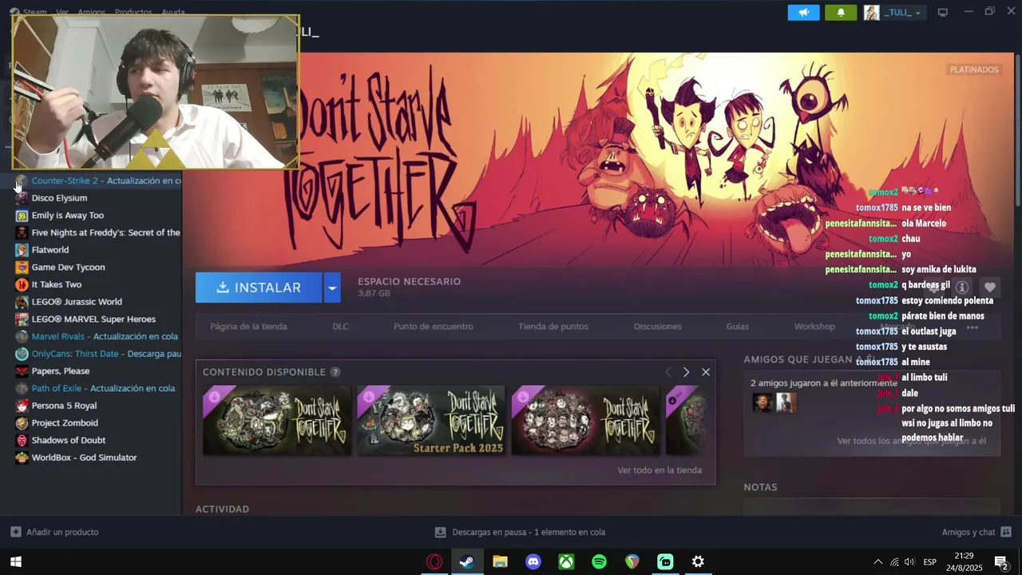Open Spotify from the taskbar
The image size is (1022, 575).
[x=599, y=562]
